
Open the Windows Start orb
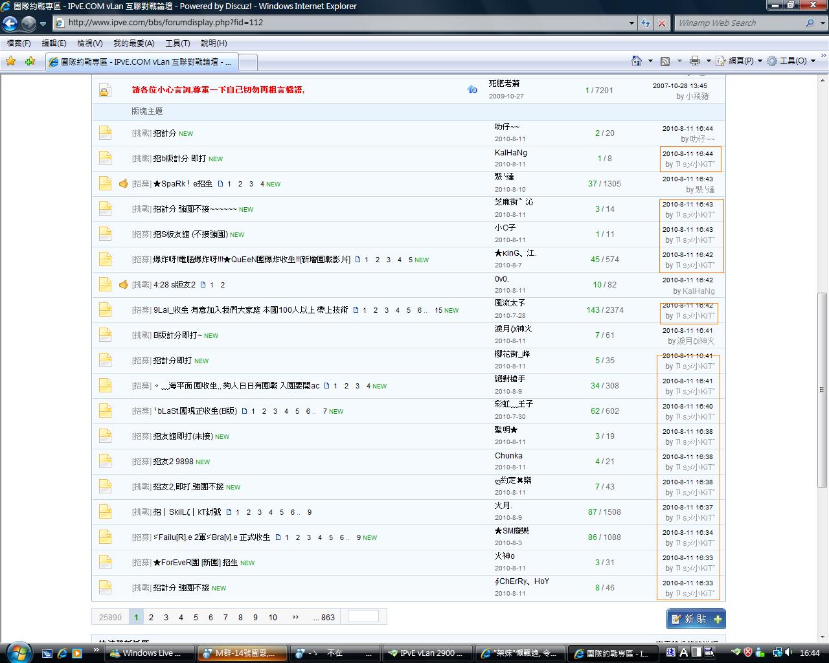click(x=17, y=652)
